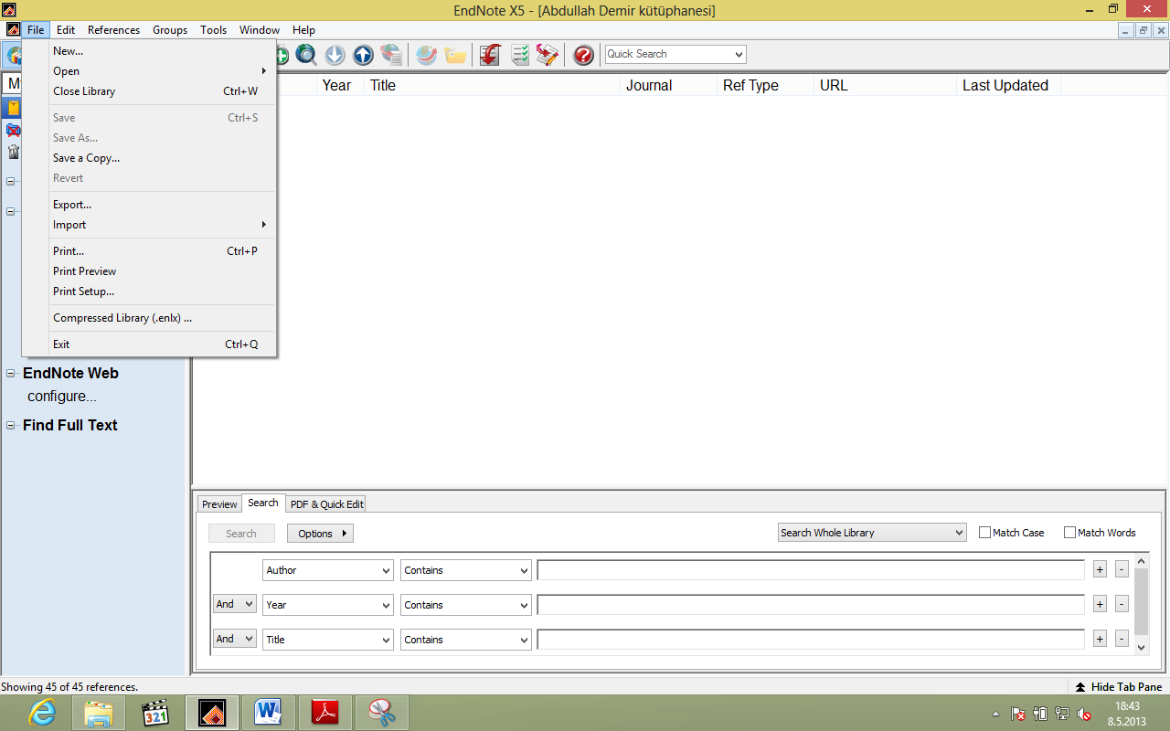
Task: Switch to the Preview tab
Action: coord(219,504)
